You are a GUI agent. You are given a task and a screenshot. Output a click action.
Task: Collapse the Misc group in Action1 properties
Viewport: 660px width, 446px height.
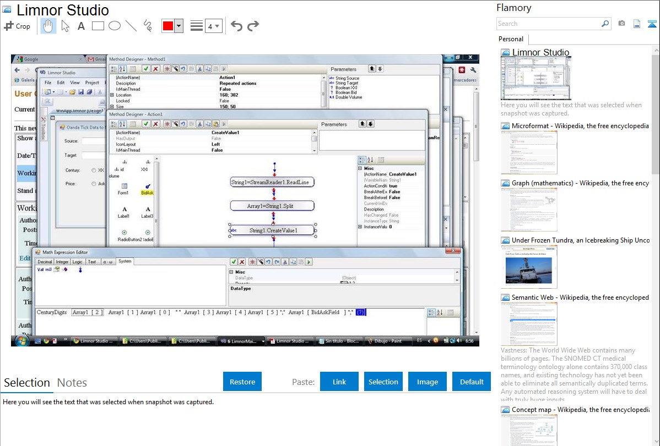360,168
